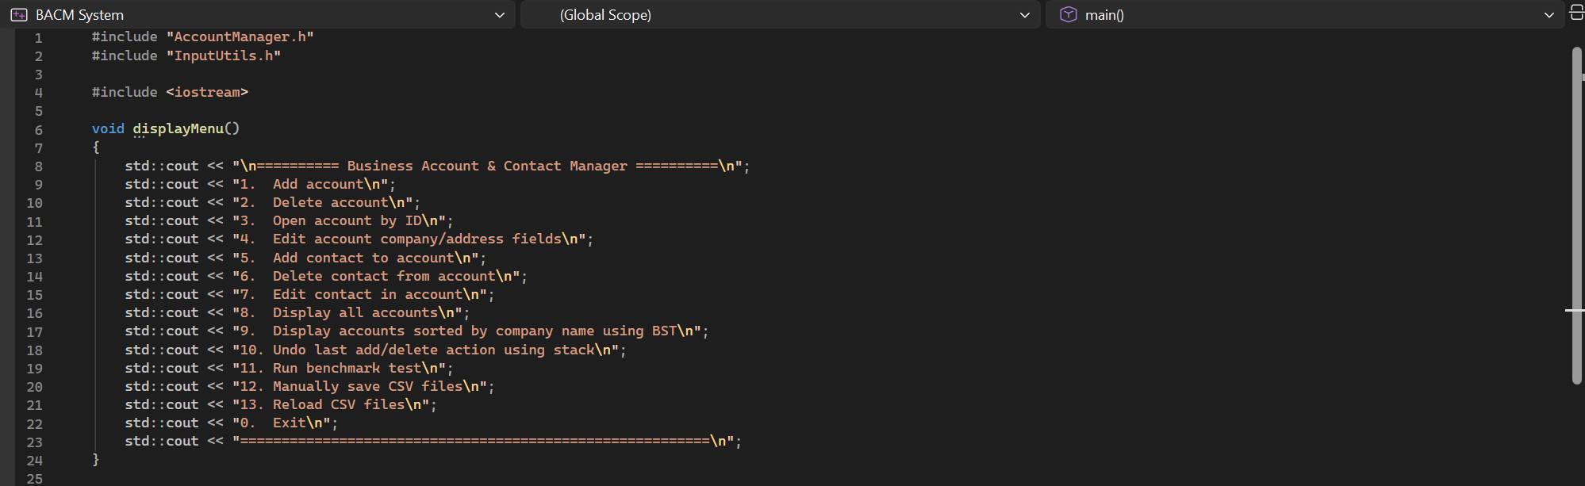Screen dimensions: 1585x486
Task: Click the <iostream> include text
Action: tap(207, 92)
